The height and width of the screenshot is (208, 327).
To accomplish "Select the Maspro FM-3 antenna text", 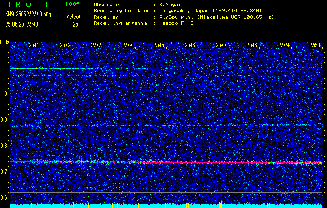I will tap(176, 23).
